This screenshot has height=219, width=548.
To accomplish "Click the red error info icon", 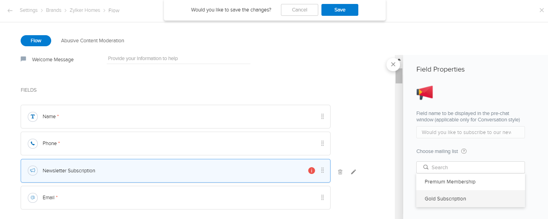I will [311, 171].
